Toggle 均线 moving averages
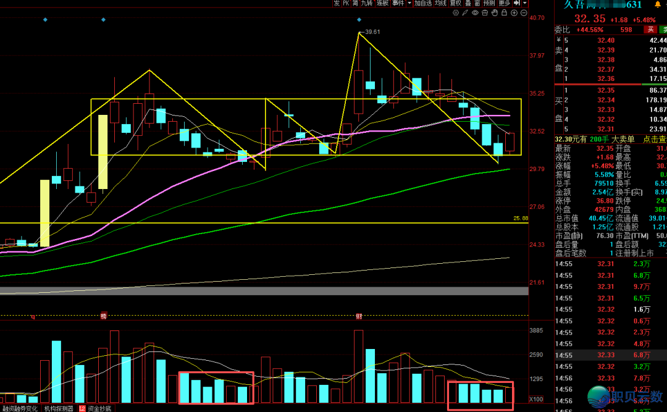 point(440,3)
